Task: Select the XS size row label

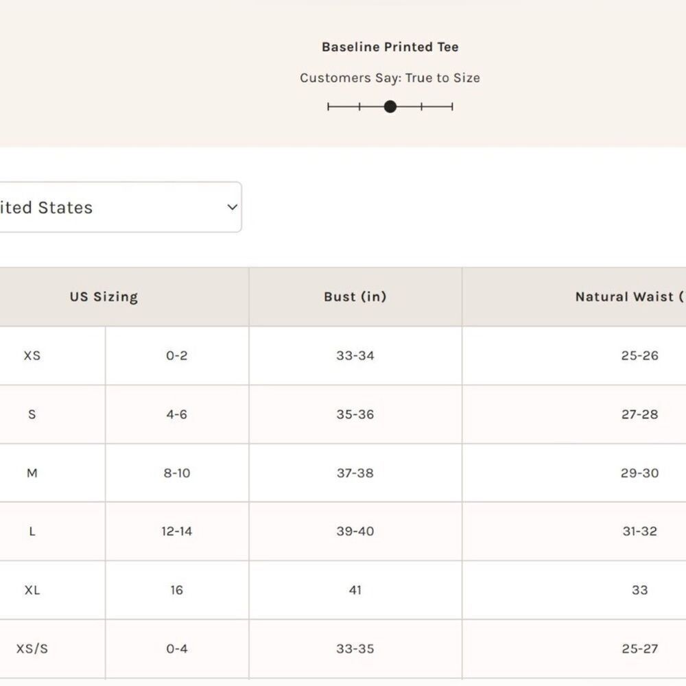Action: [32, 355]
